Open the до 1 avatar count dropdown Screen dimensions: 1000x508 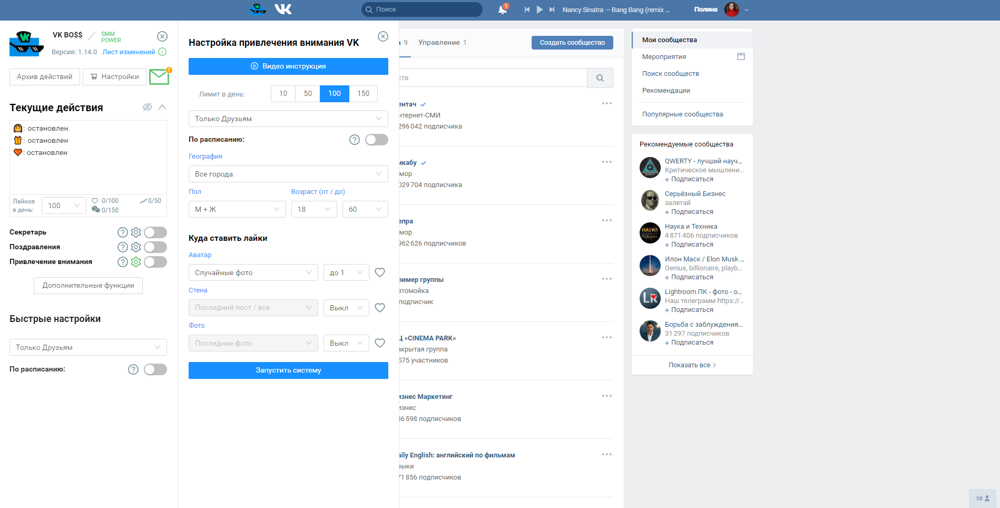(346, 272)
